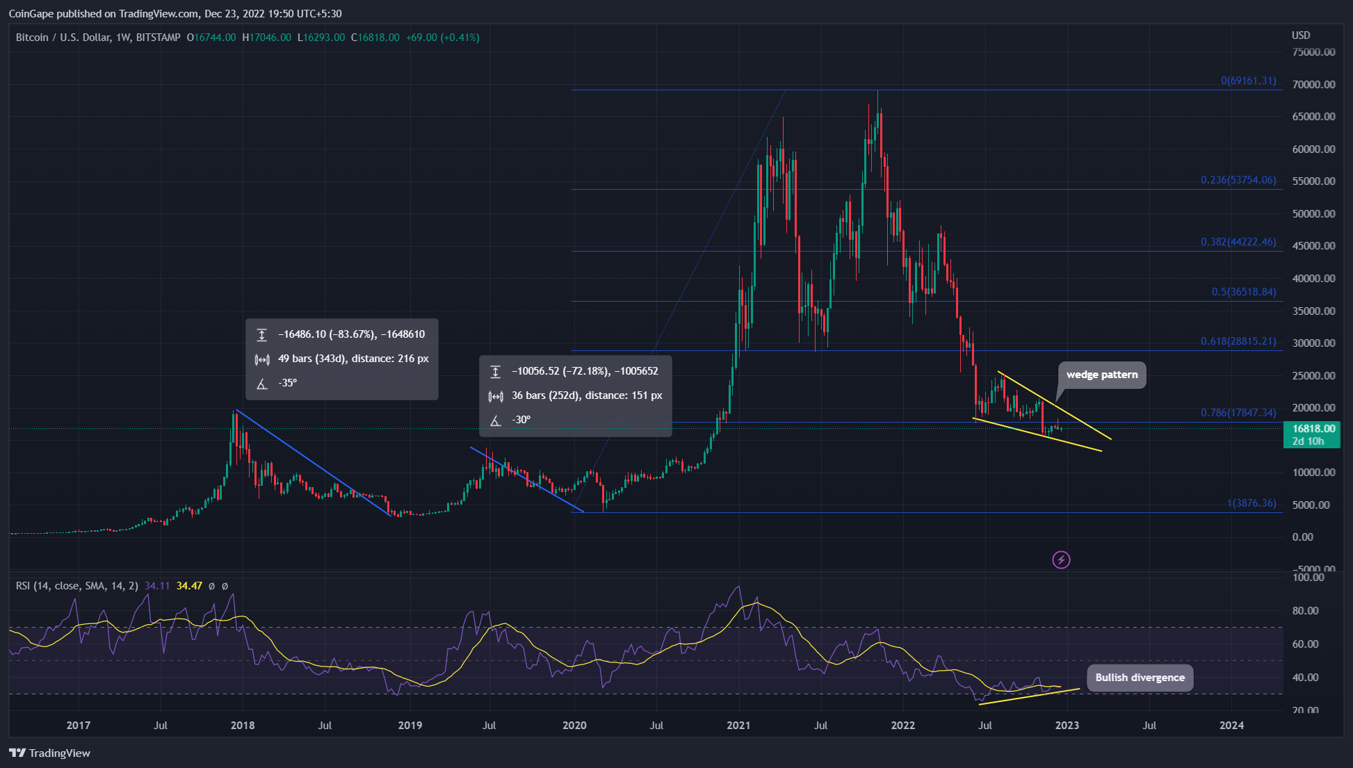This screenshot has height=768, width=1353.
Task: Click the angle icon beside -35°
Action: point(262,384)
